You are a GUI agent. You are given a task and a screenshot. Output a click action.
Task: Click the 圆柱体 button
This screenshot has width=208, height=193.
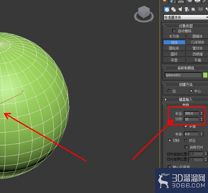click(x=174, y=48)
